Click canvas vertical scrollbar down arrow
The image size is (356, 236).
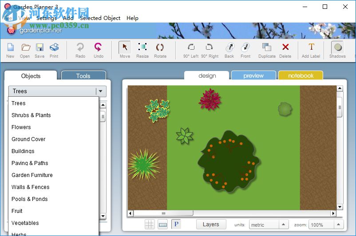pos(340,207)
